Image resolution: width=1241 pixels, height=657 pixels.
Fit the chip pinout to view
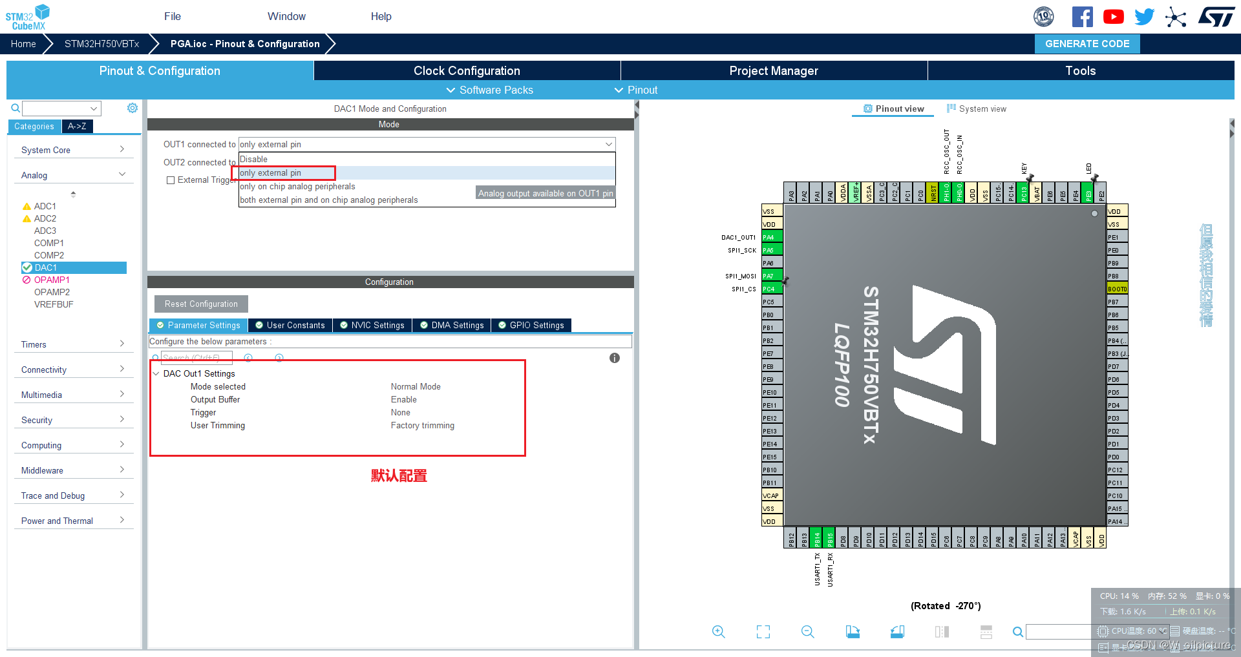(763, 632)
